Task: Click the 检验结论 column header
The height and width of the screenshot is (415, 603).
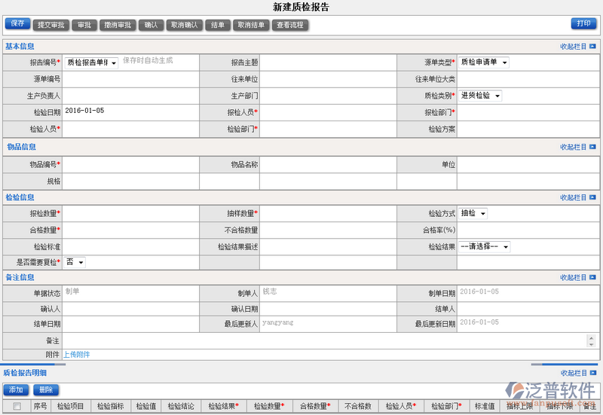Action: (x=181, y=406)
